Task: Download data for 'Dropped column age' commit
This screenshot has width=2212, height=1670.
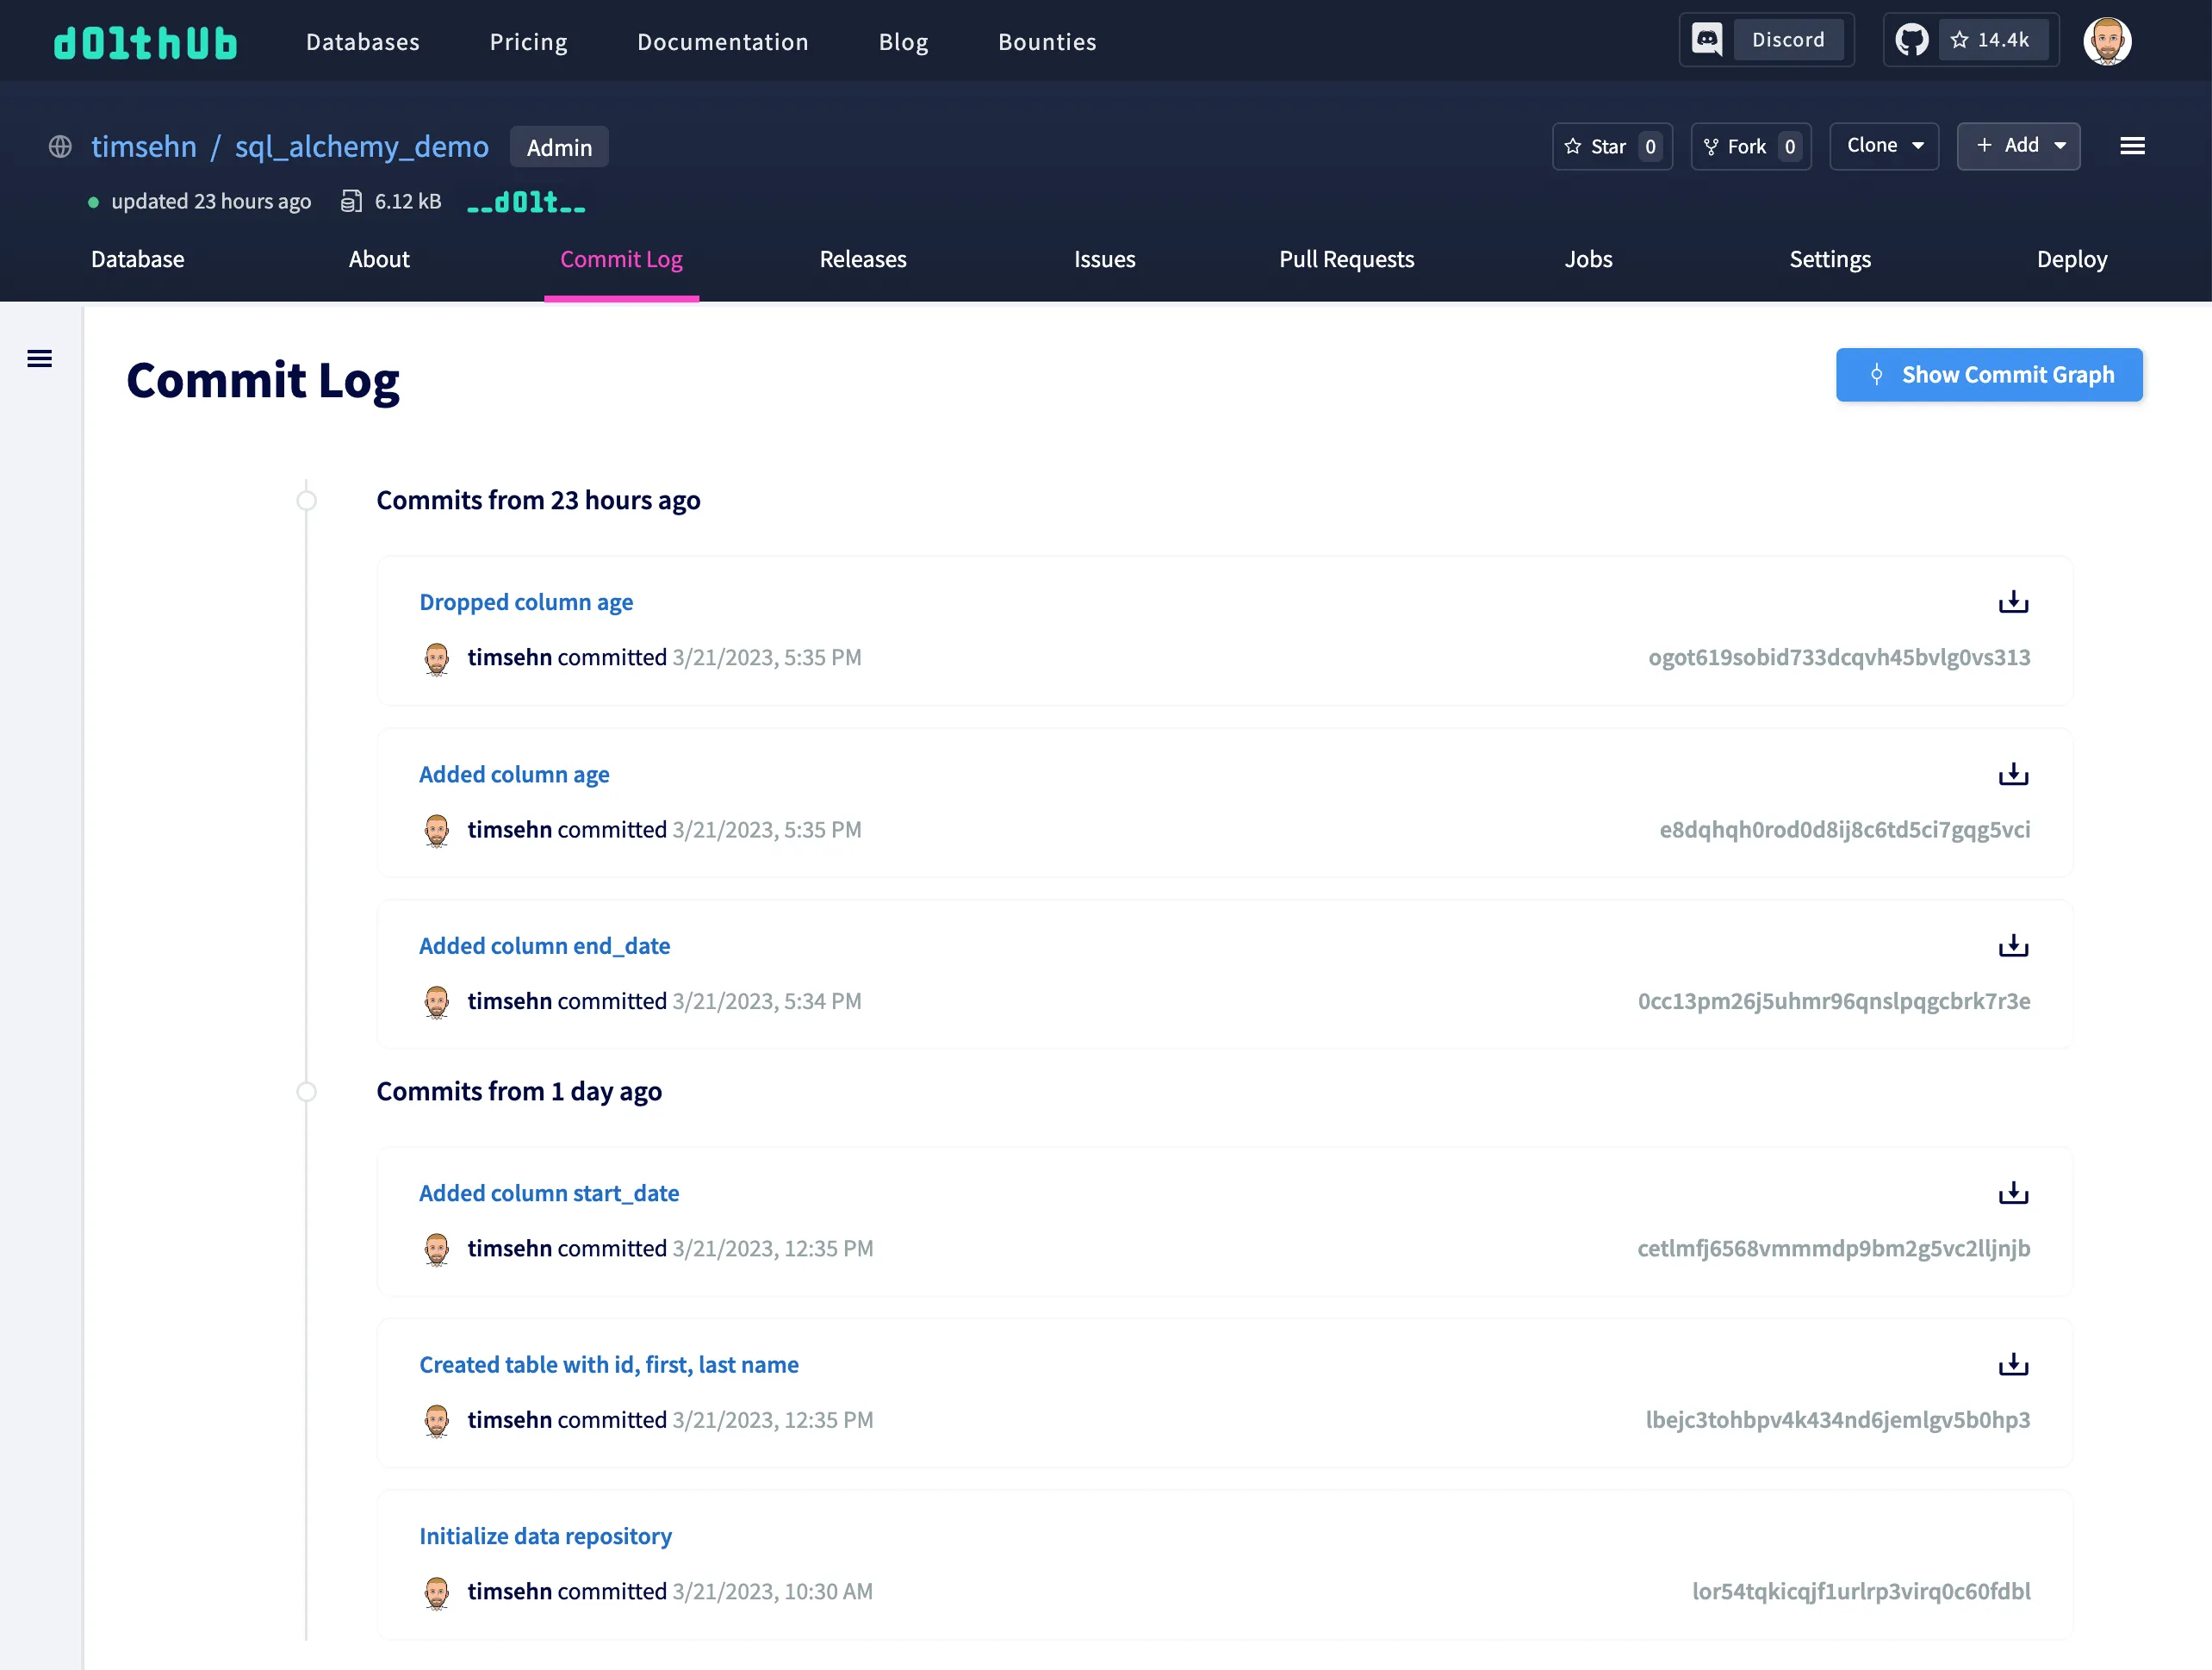Action: pos(2013,601)
